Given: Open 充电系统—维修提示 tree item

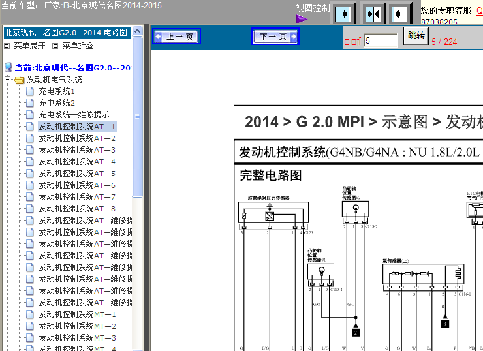Looking at the screenshot, I should (x=74, y=115).
